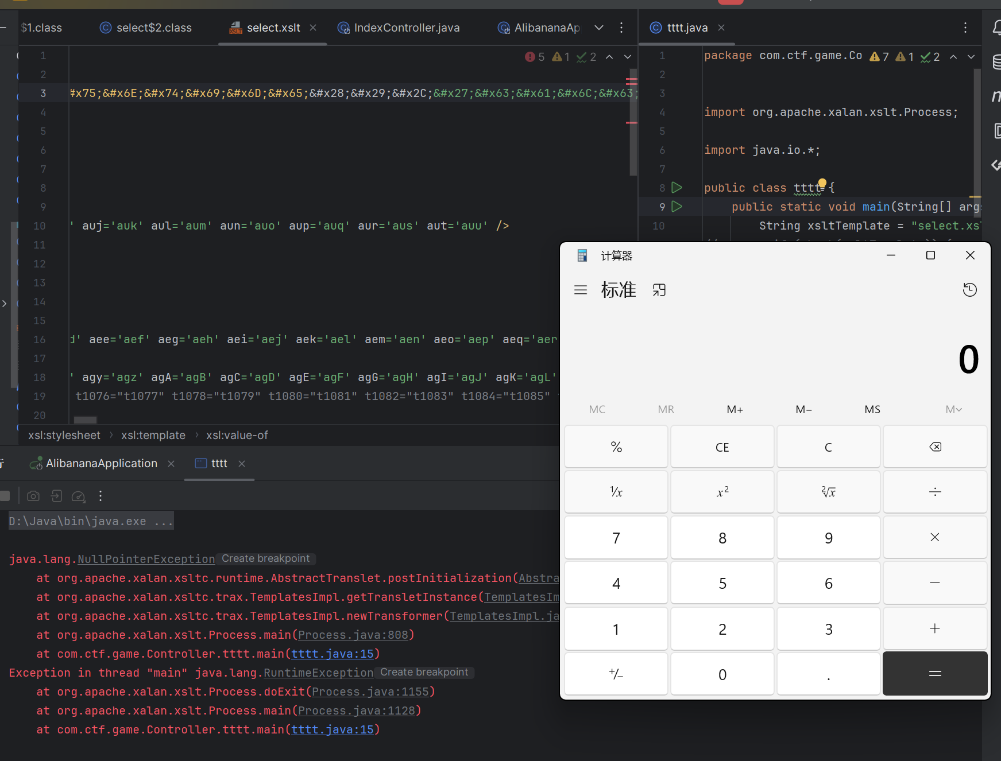Clear entry with the CE key

pyautogui.click(x=722, y=446)
